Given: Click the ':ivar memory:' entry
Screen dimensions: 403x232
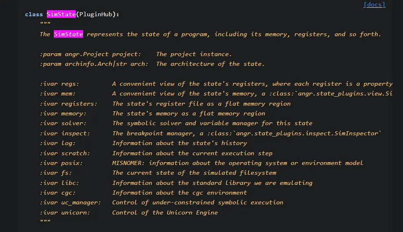Looking at the screenshot, I should (x=63, y=113).
